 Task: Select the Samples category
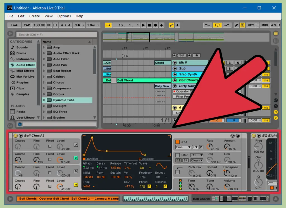[x=23, y=94]
